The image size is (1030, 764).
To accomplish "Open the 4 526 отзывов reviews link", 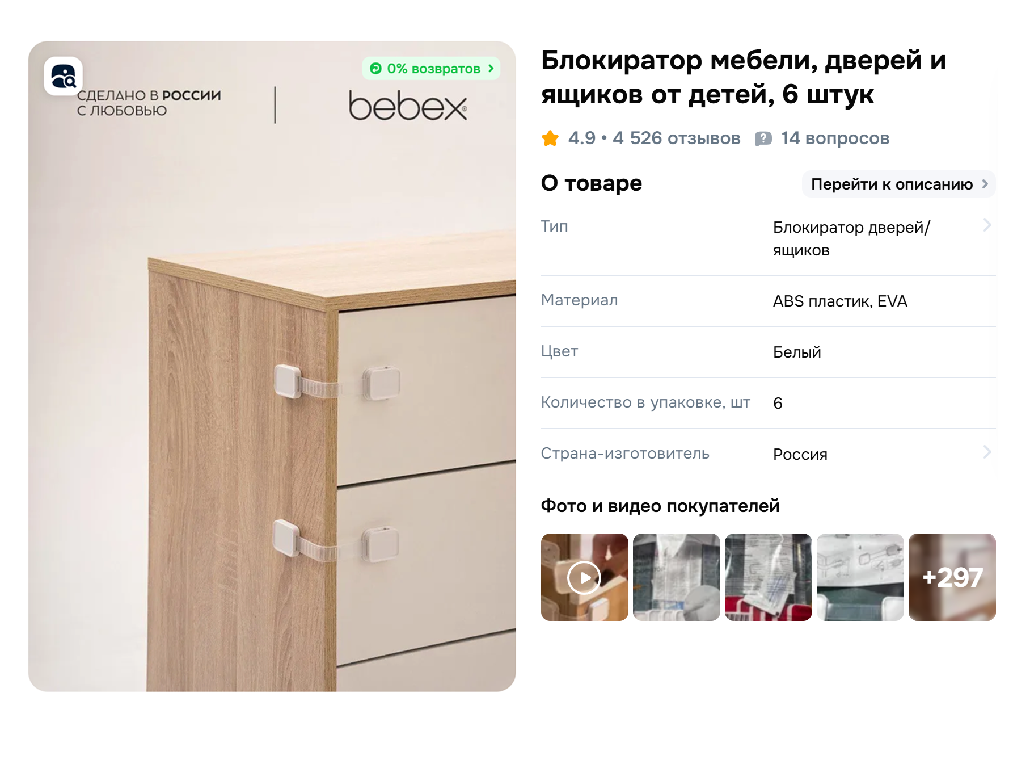I will [677, 138].
